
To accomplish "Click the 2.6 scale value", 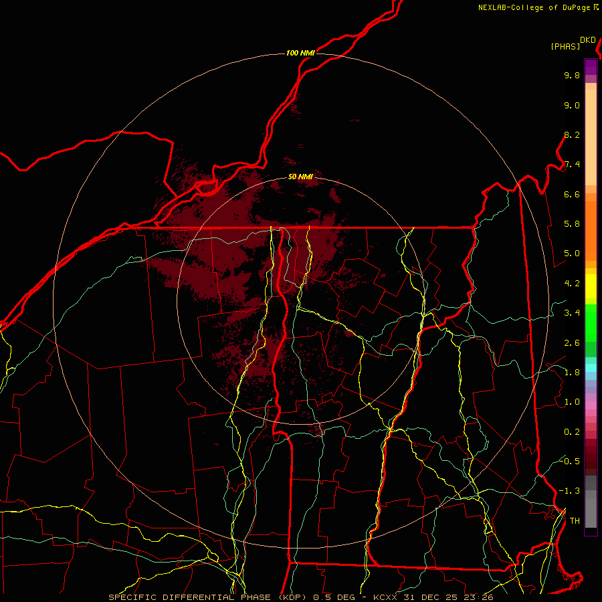I will tap(572, 342).
